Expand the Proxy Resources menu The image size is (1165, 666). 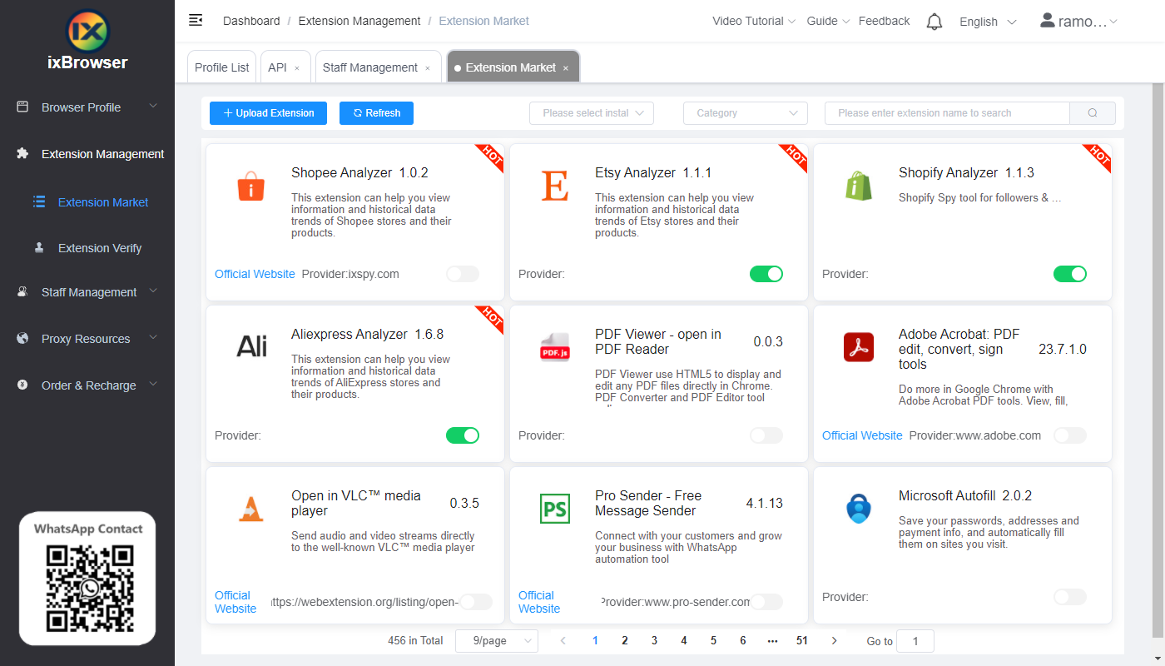pyautogui.click(x=86, y=338)
